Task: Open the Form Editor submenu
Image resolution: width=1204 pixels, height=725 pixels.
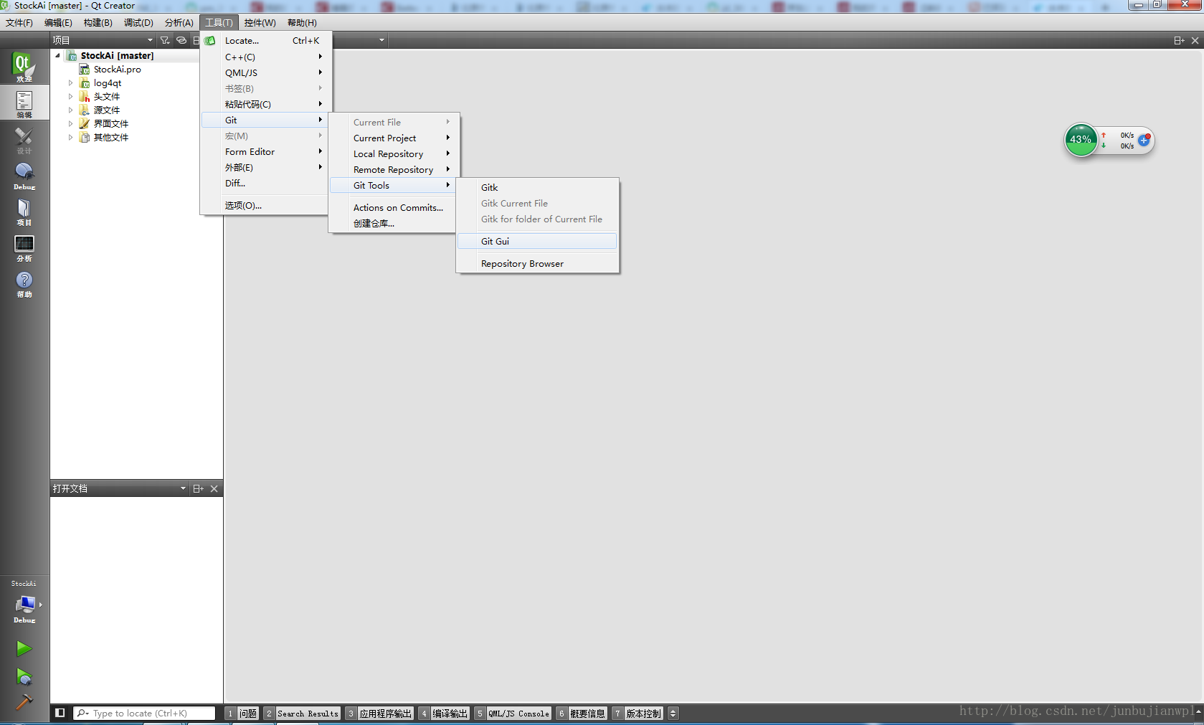Action: (266, 151)
